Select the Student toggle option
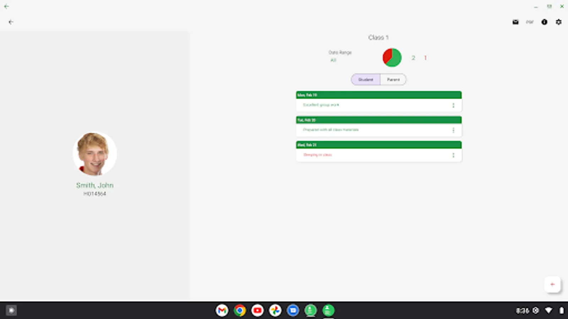The height and width of the screenshot is (319, 568). click(x=365, y=79)
